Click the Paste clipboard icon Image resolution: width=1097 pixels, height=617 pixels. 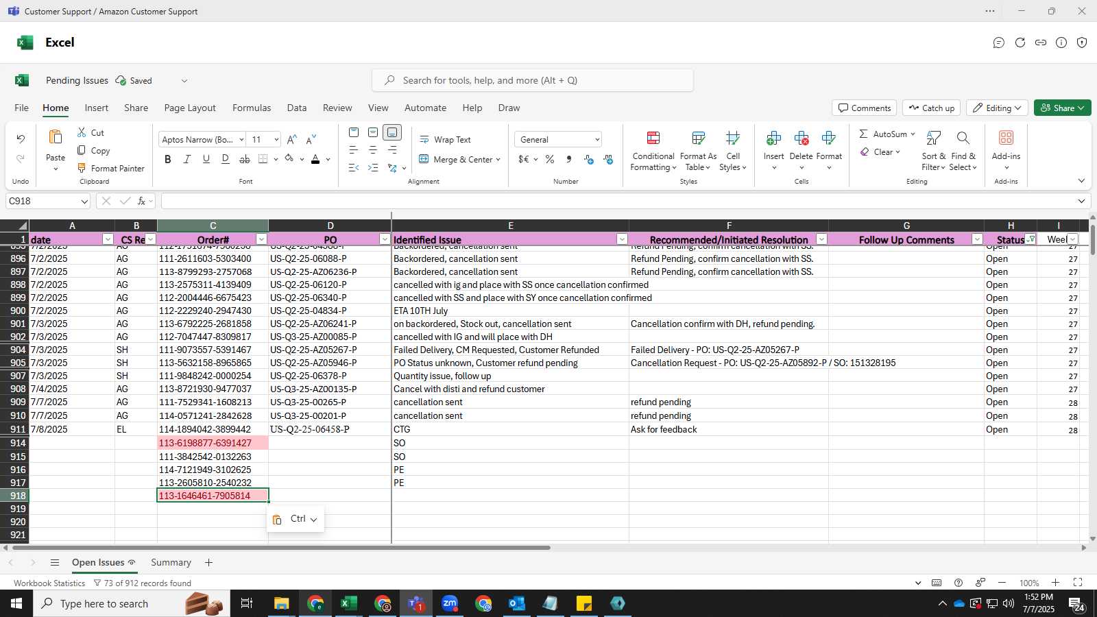click(56, 137)
